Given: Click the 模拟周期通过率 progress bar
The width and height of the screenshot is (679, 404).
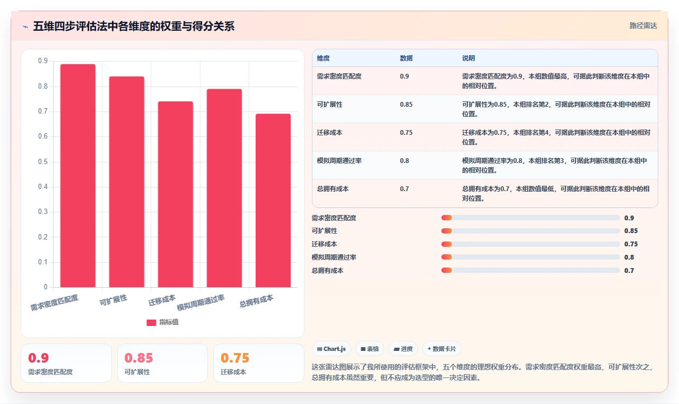Looking at the screenshot, I should 530,257.
